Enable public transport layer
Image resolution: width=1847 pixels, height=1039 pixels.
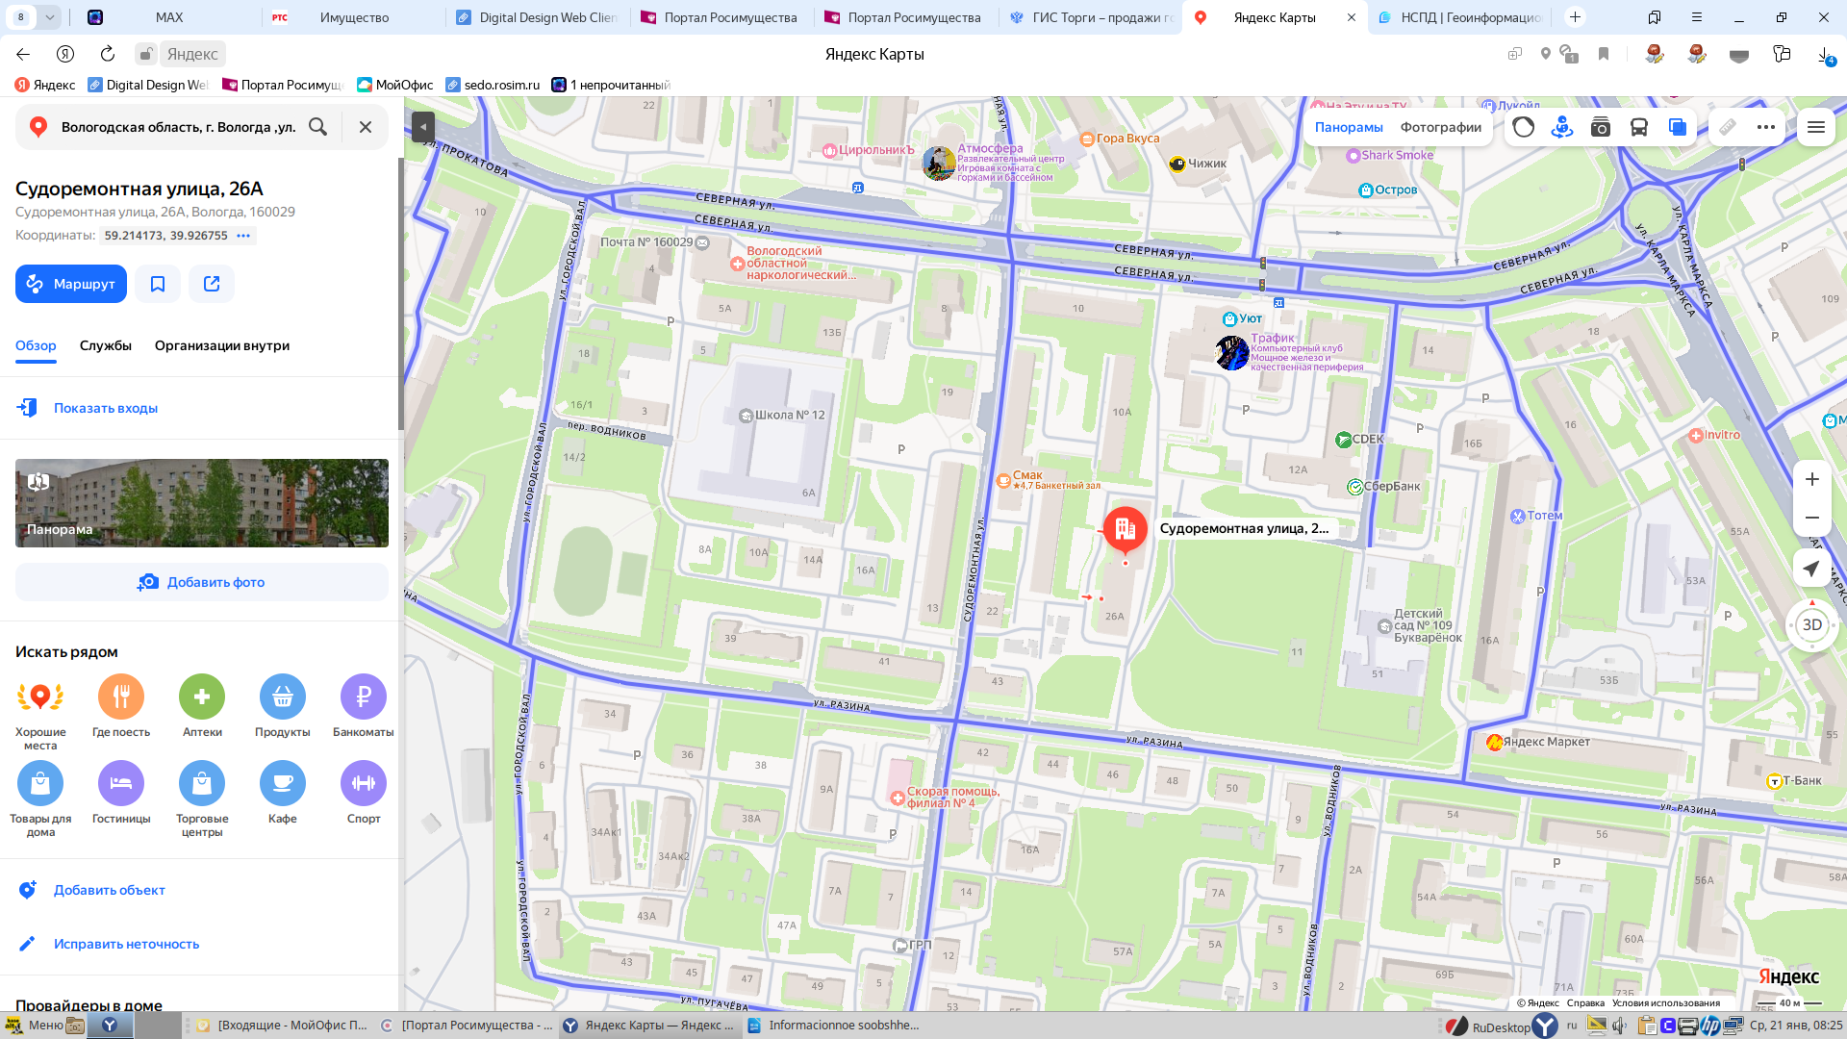(1638, 127)
